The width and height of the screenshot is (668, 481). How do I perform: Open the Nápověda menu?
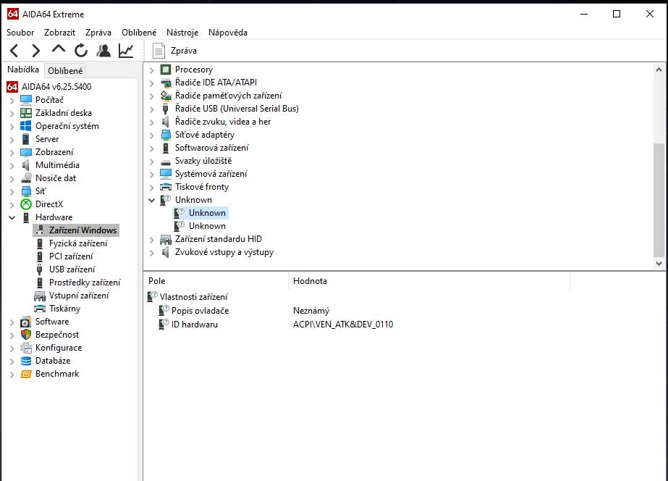[x=227, y=33]
